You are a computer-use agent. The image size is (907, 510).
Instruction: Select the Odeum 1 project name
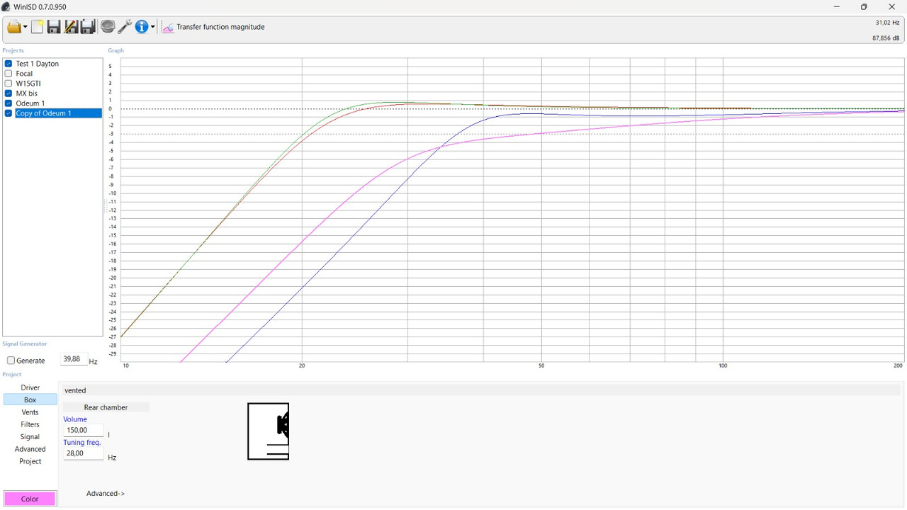30,103
